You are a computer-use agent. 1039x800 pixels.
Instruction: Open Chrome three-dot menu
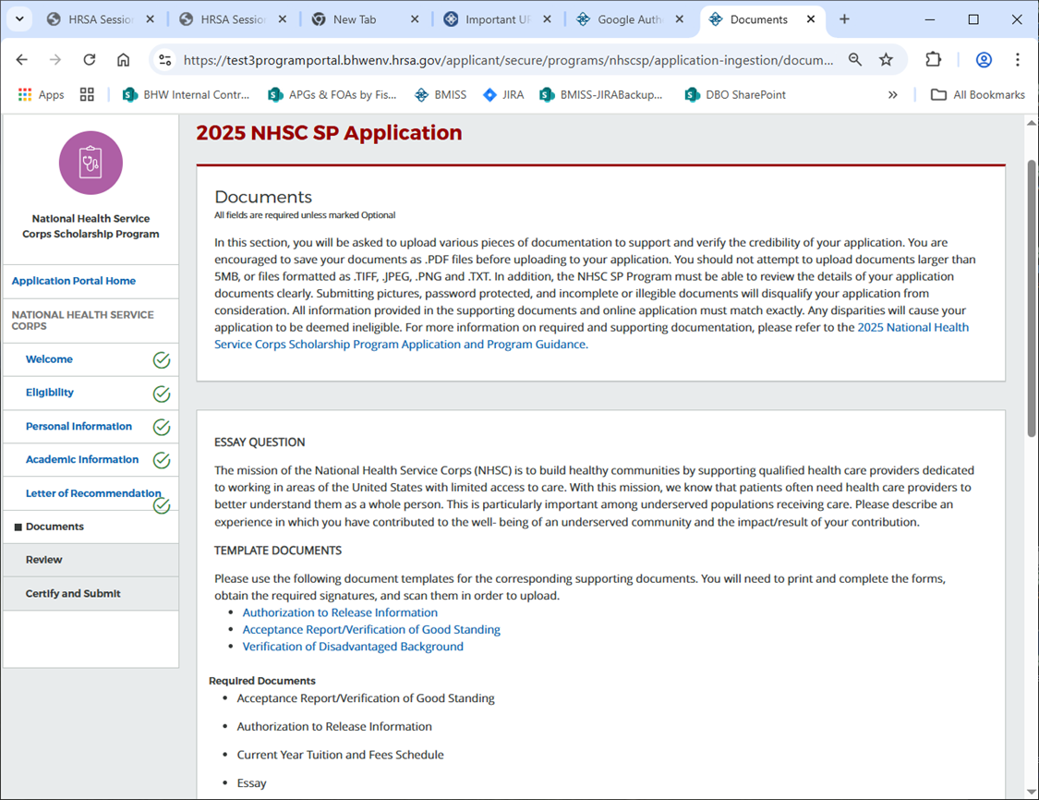point(1017,60)
